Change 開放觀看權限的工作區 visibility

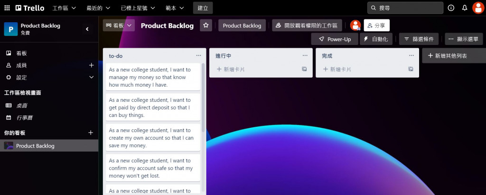point(307,26)
